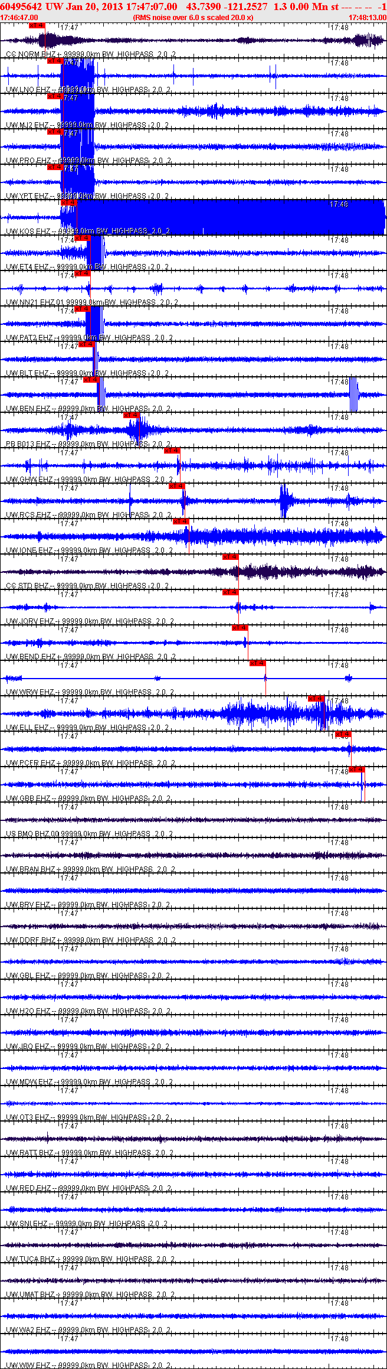
Task: Click the UW BEND EHZ station label
Action: click(x=90, y=657)
